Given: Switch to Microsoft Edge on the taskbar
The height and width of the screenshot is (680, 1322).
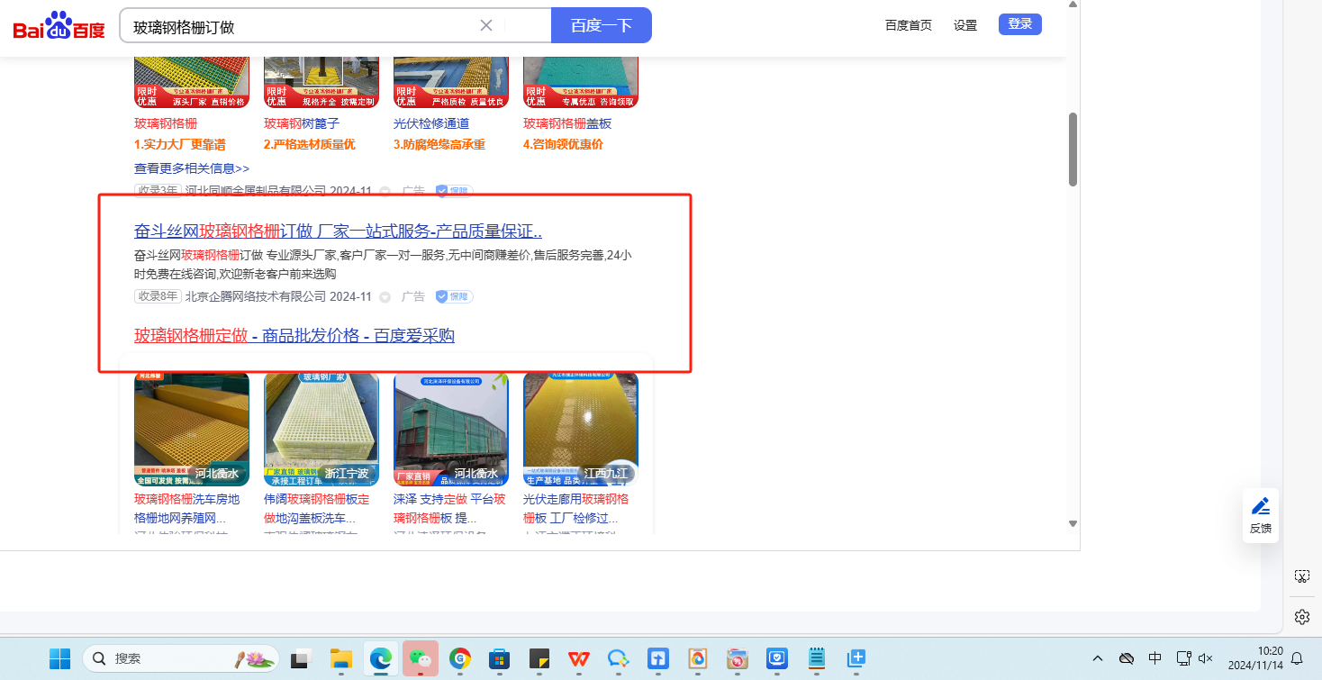Looking at the screenshot, I should coord(380,658).
